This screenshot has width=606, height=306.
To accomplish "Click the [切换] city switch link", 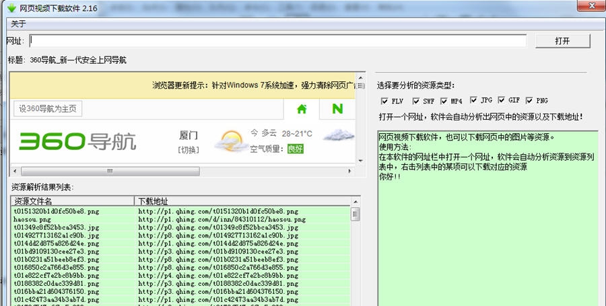I will pos(189,150).
